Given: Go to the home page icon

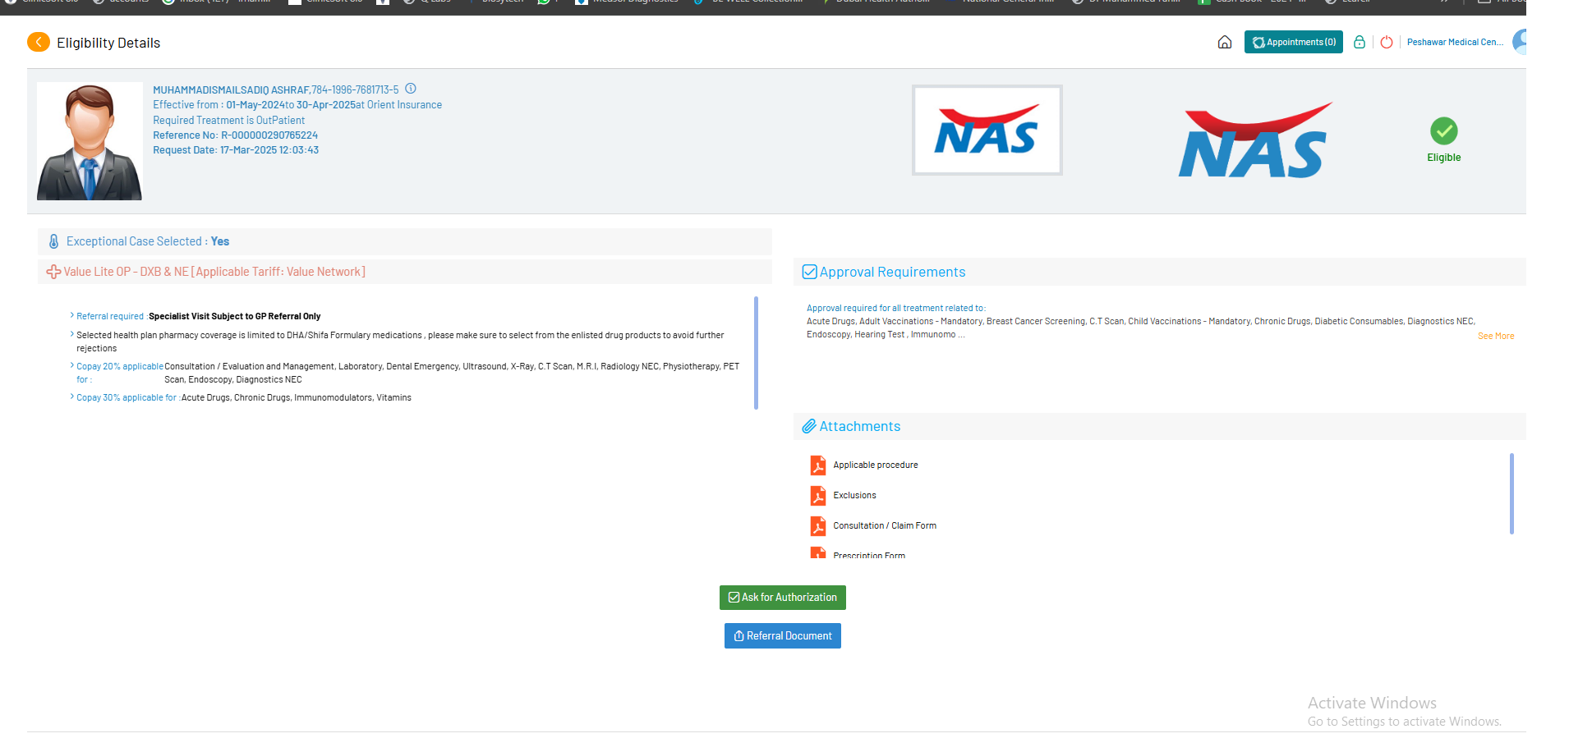Looking at the screenshot, I should point(1224,42).
